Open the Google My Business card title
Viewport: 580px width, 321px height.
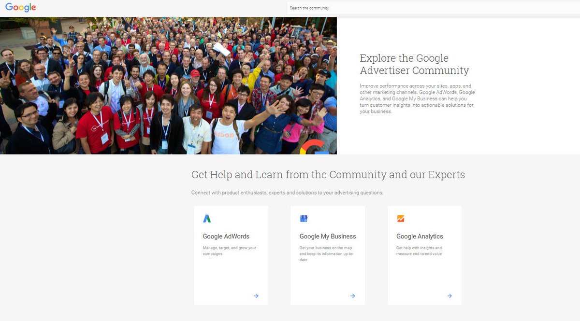pyautogui.click(x=328, y=237)
